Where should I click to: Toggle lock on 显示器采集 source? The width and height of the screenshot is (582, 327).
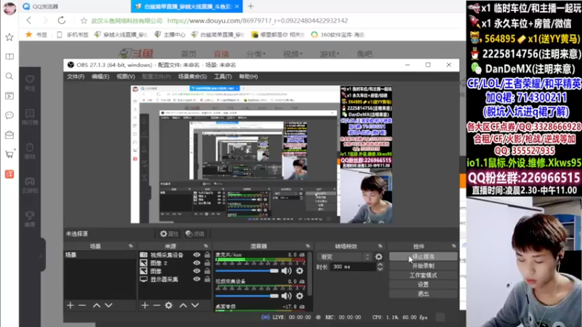coord(207,279)
